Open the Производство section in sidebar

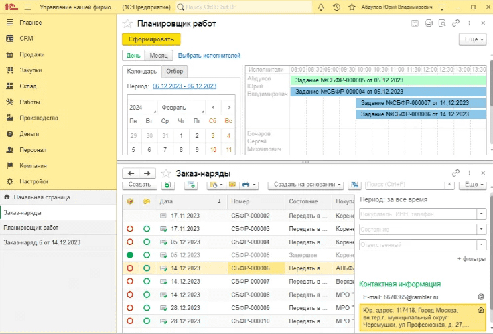(38, 117)
